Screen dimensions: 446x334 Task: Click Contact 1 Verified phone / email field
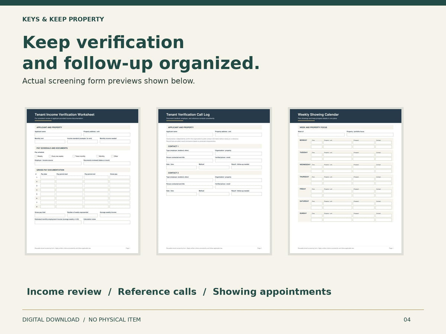point(238,161)
